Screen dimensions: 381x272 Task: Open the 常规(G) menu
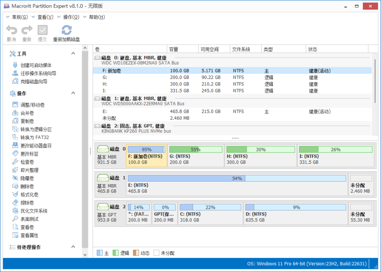(20, 17)
